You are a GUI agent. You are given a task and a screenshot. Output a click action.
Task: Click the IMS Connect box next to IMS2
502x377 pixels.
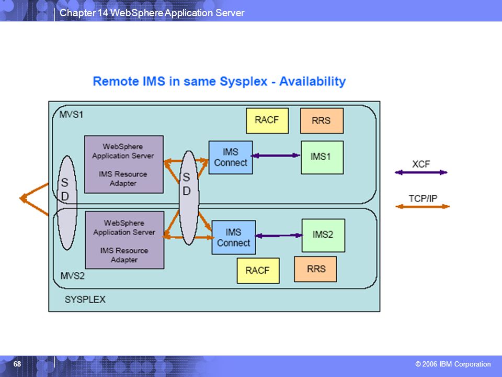tap(234, 237)
